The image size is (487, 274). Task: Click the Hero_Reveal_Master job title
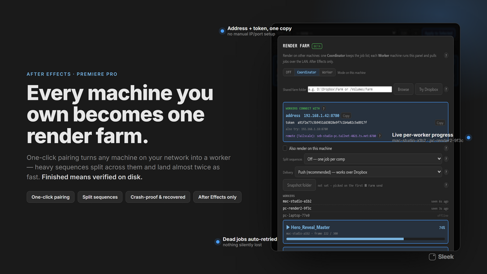point(310,227)
